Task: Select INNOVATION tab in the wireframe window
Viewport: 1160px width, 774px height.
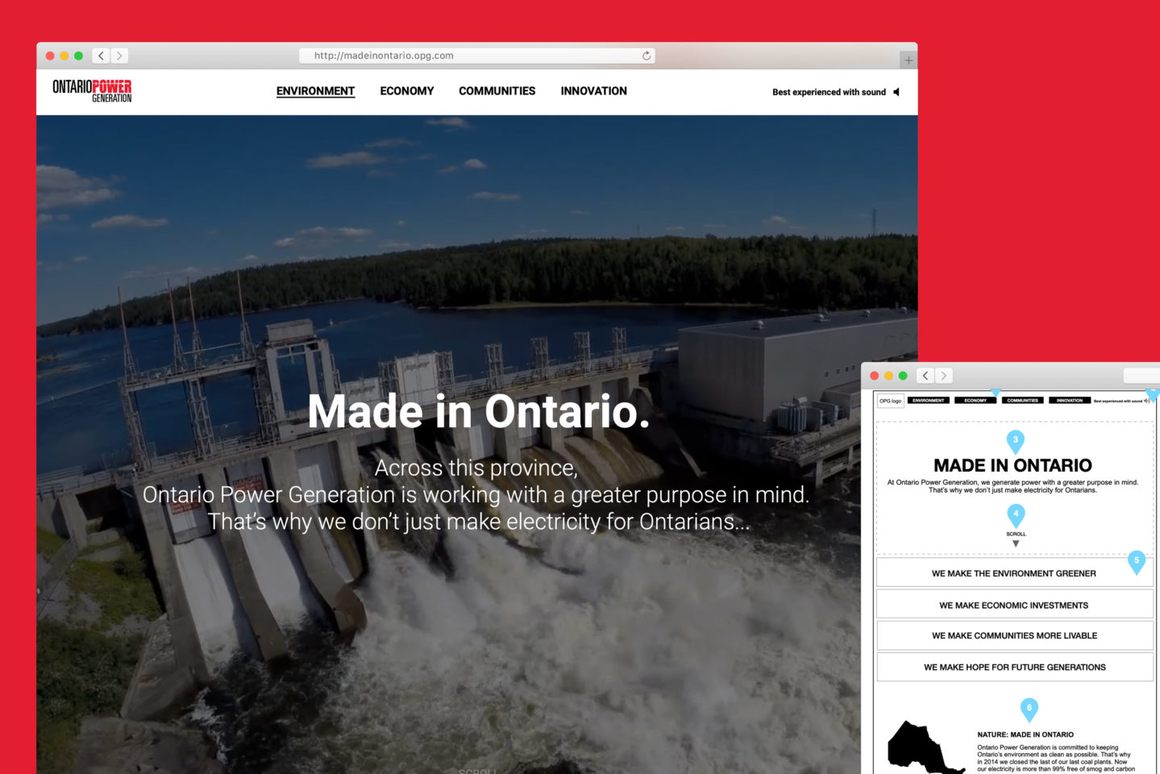Action: tap(1070, 400)
